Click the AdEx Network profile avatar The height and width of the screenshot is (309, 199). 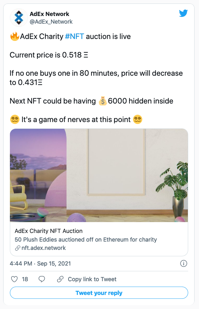[x=19, y=18]
